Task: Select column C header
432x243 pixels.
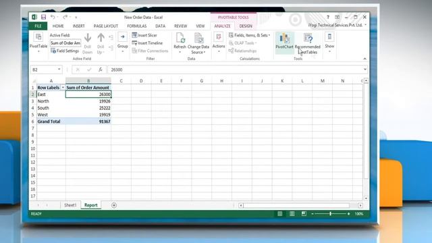Action: (x=121, y=81)
